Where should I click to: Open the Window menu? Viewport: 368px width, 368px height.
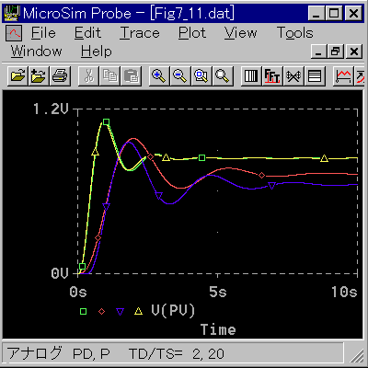pyautogui.click(x=37, y=52)
